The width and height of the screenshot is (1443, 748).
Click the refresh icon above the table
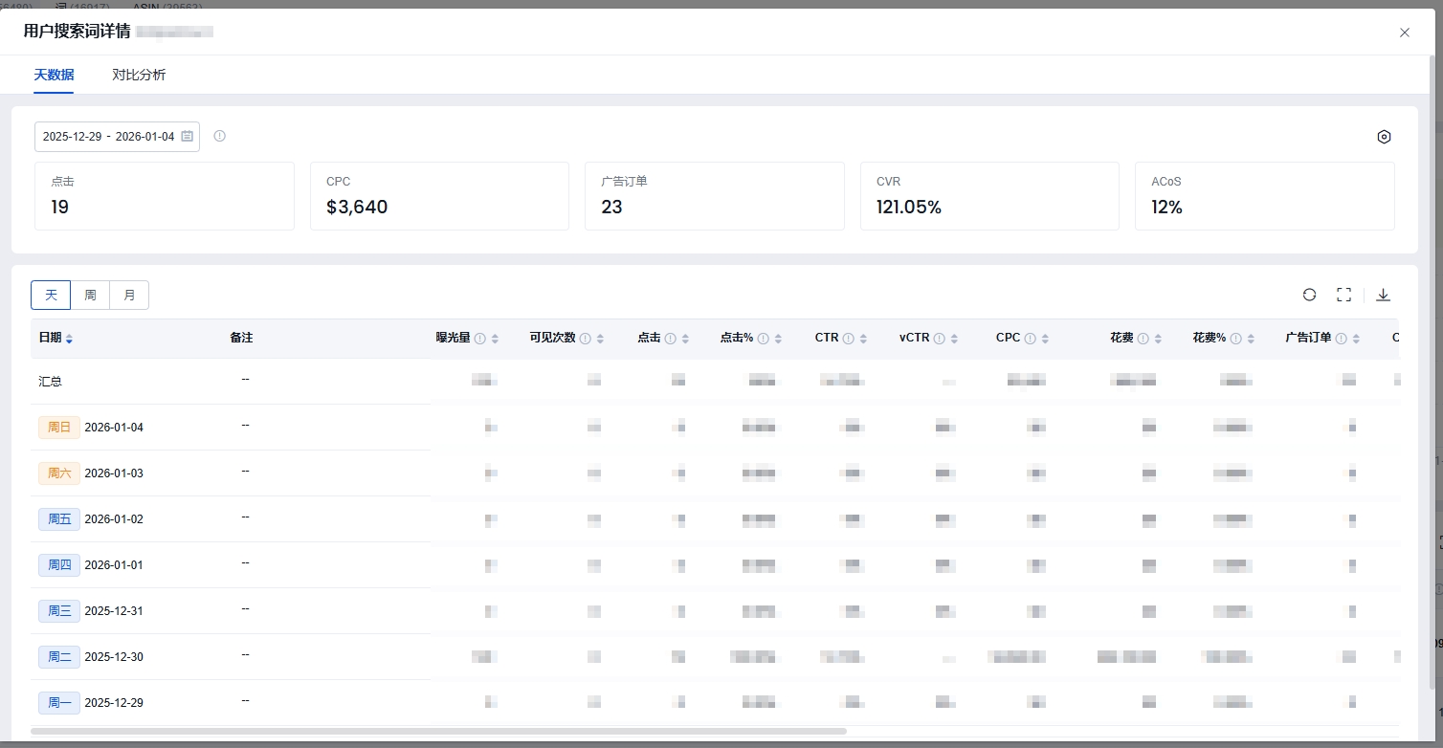1309,295
